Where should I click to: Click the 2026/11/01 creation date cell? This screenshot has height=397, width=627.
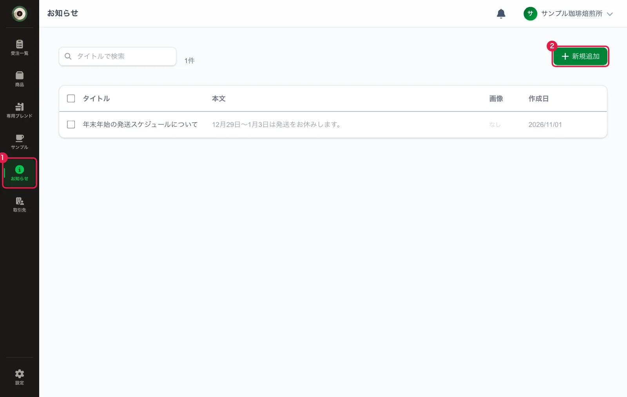[x=545, y=125]
